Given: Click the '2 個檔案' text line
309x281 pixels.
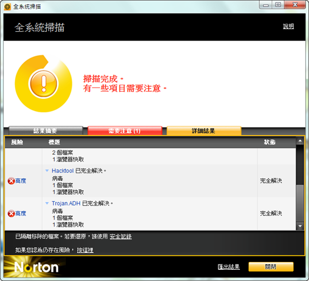Looking at the screenshot, I should 62,153.
